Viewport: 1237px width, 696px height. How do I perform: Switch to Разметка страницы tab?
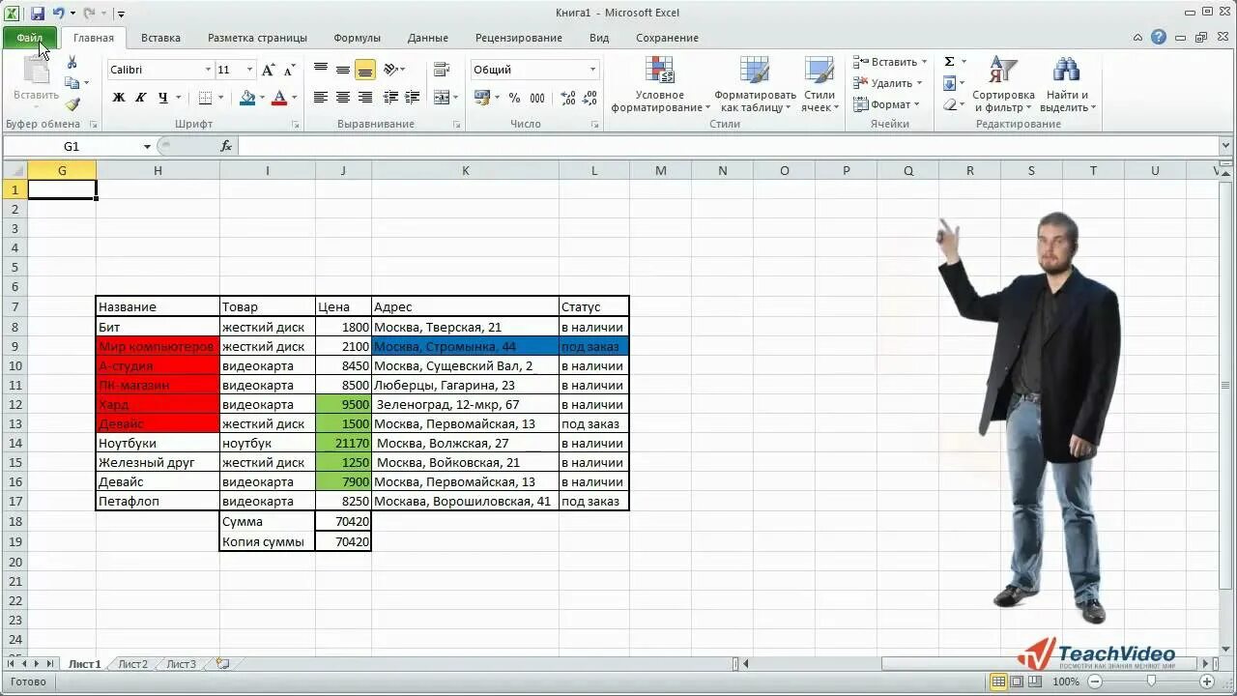point(257,38)
